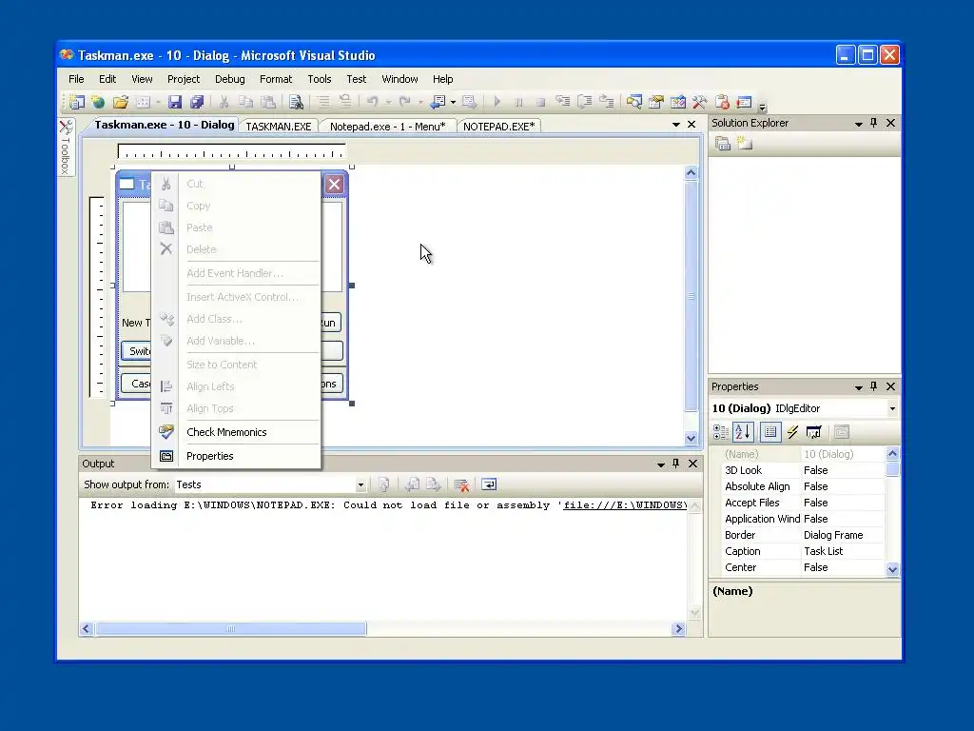Toggle auto-hide pin on Output panel
974x731 pixels.
[676, 464]
